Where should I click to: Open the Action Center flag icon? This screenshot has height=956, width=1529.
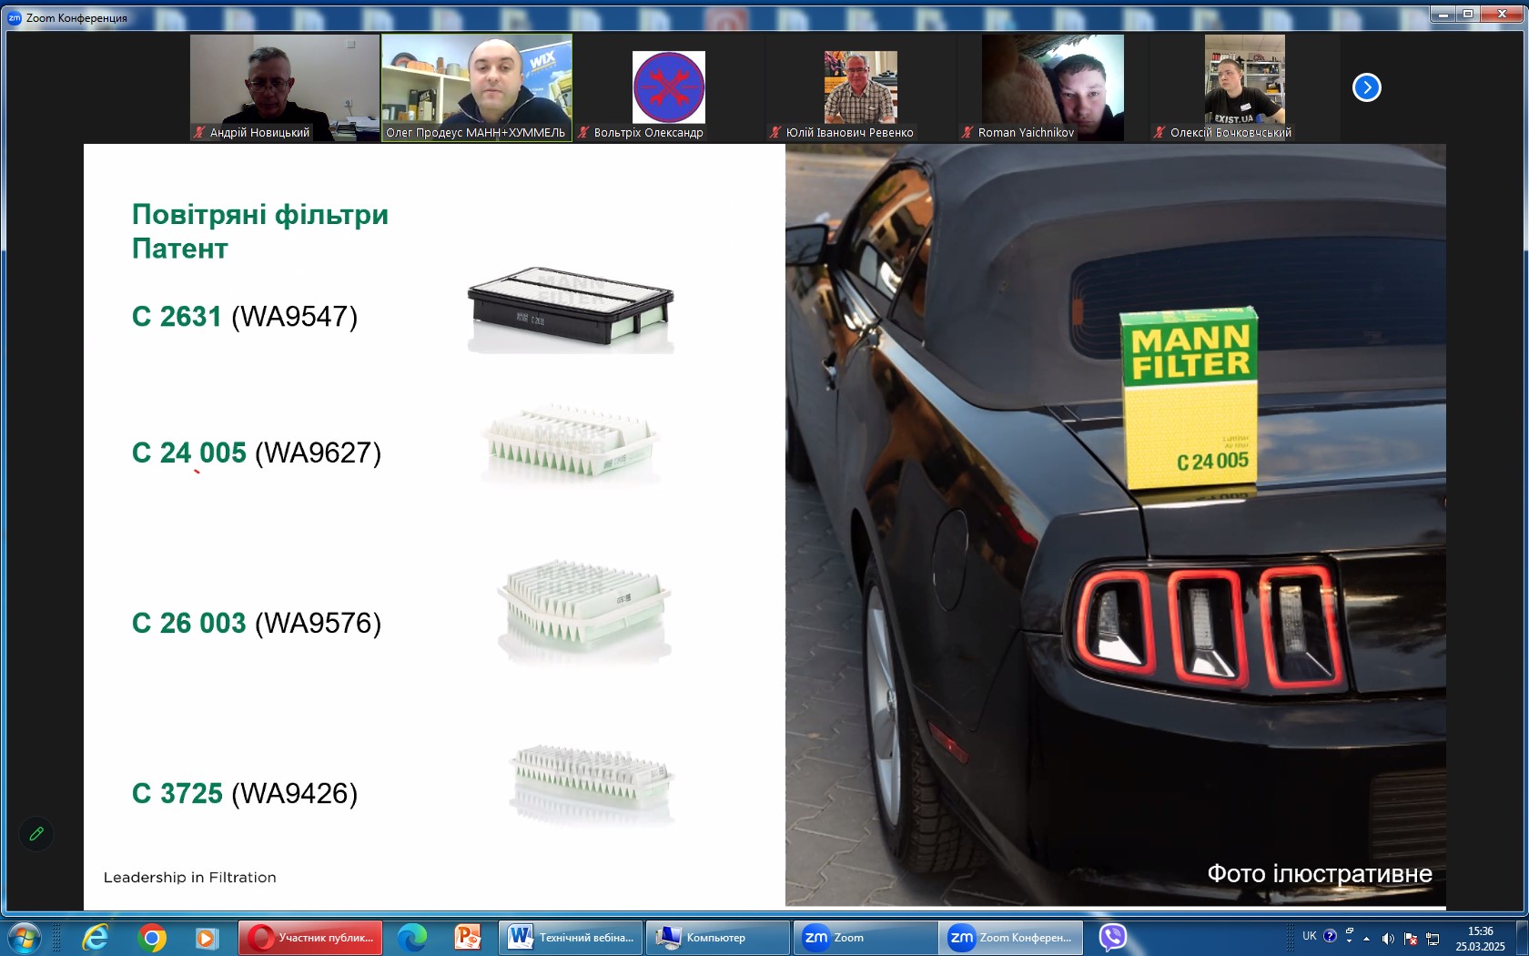(1411, 939)
